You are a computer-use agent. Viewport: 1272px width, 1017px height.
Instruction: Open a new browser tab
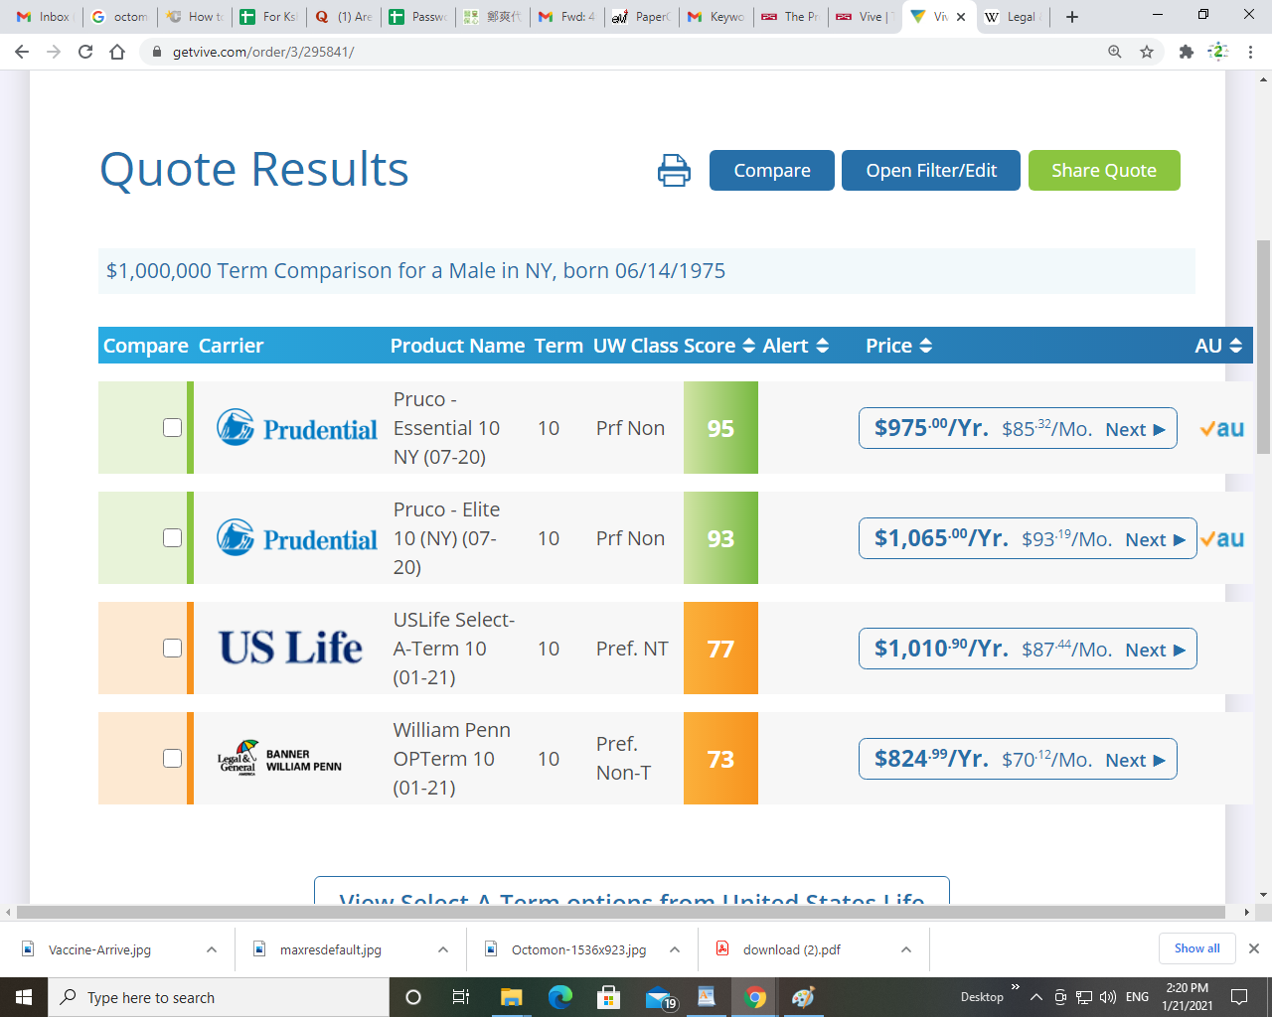click(1072, 17)
